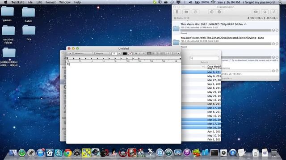The width and height of the screenshot is (286, 160).
Task: Click the This Means War progress bar
Action: (x=226, y=30)
